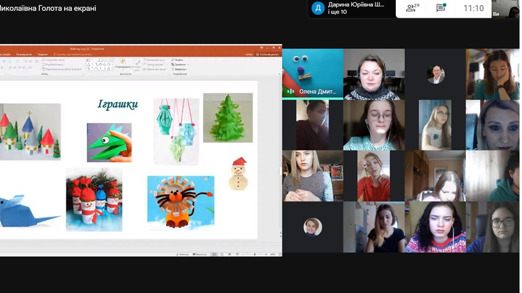Select Normal view toggle in status bar
The height and width of the screenshot is (293, 522).
coord(215,254)
